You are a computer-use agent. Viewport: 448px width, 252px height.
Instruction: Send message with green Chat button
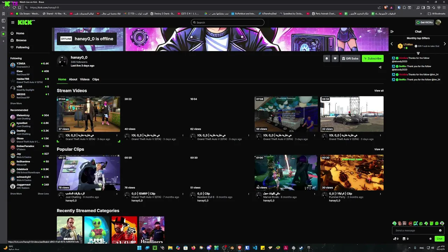coord(440,239)
